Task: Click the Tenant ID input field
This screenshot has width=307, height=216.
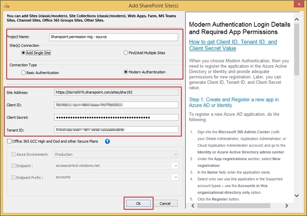Action: tap(116, 130)
